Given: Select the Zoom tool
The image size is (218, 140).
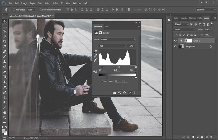Looking at the screenshot, I should click(x=4, y=117).
